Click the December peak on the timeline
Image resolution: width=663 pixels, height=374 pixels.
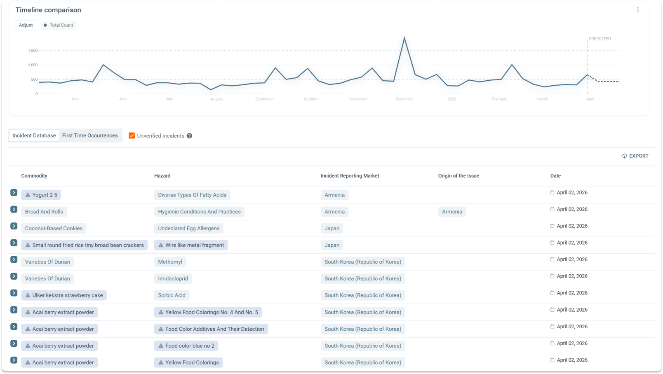[x=404, y=38]
